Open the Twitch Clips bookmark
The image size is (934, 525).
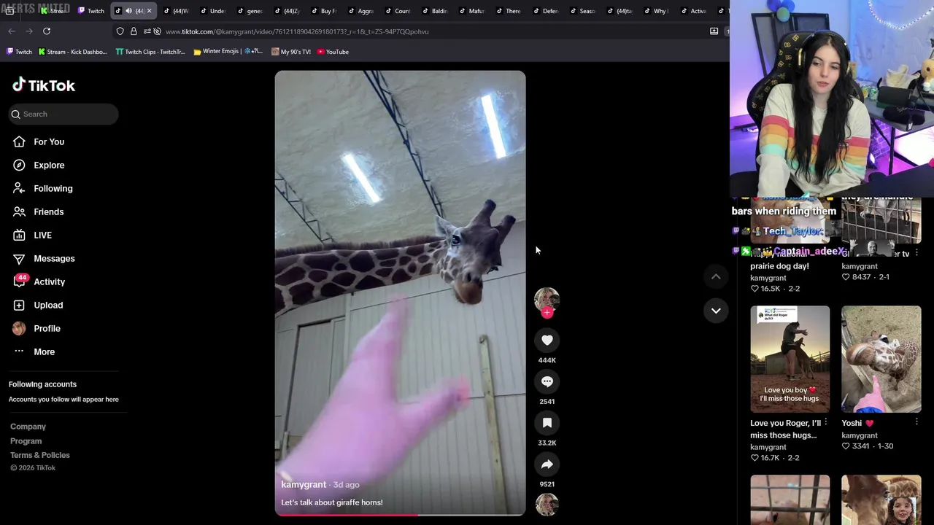(150, 52)
